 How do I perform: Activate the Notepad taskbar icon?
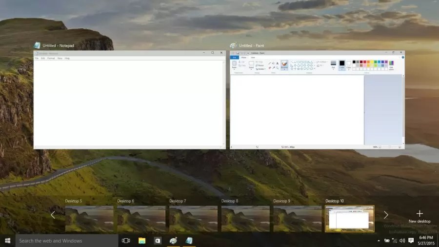point(189,241)
